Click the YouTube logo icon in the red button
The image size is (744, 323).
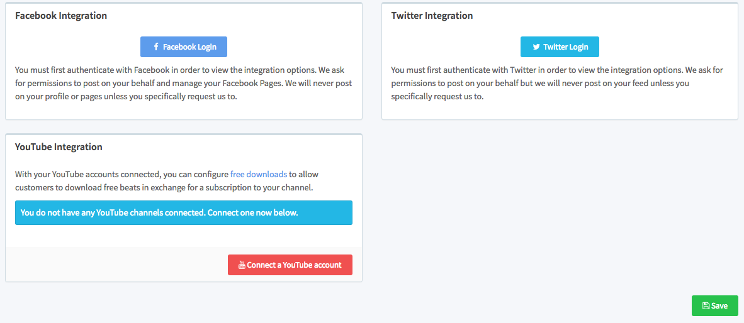point(242,265)
